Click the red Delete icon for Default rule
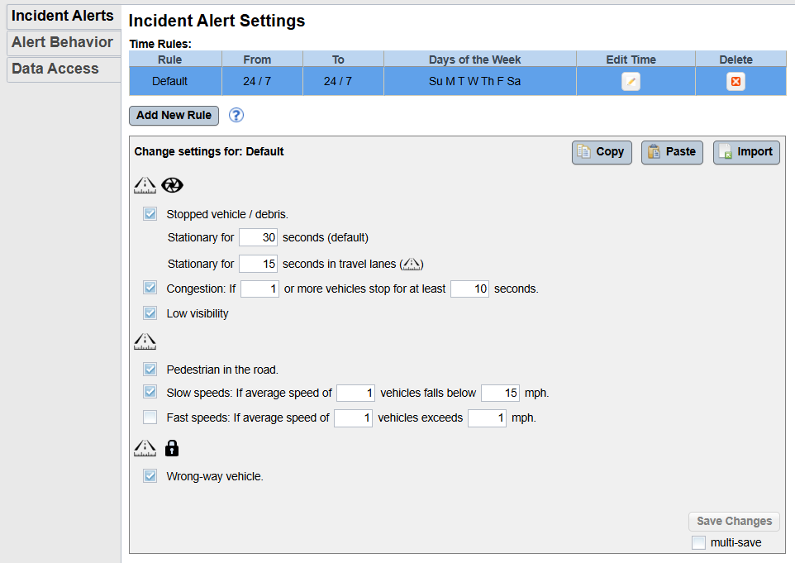795x563 pixels. pos(735,82)
